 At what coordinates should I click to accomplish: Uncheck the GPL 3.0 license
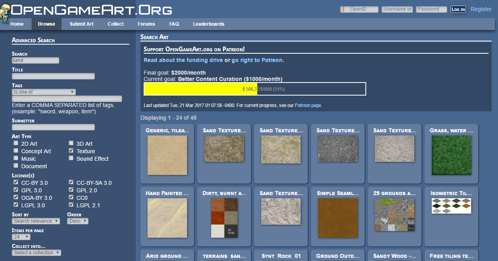(16, 190)
